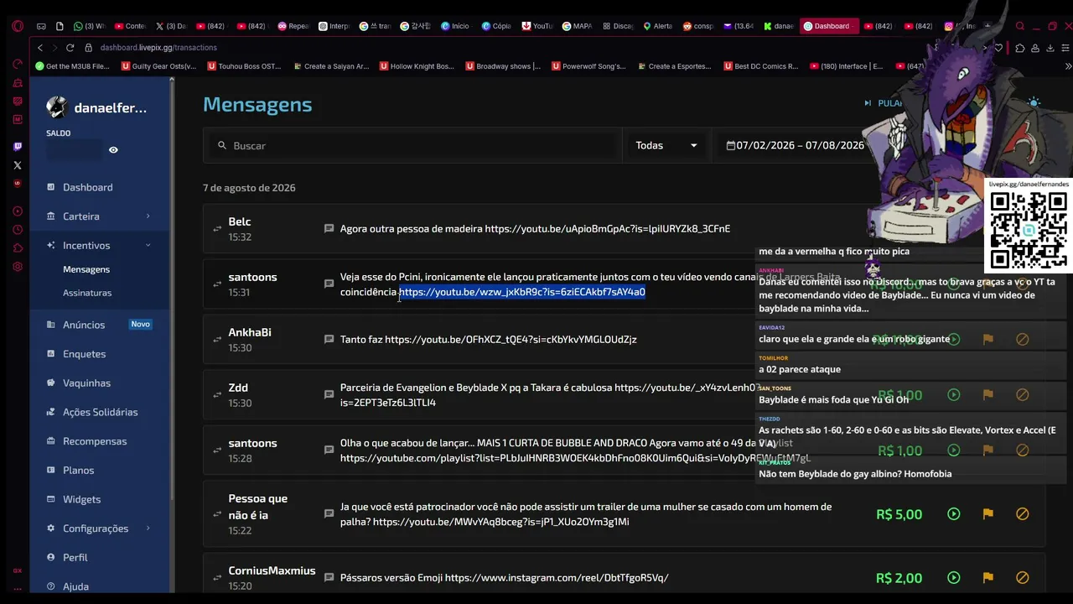Viewport: 1073px width, 604px height.
Task: Click the R$ 2,00 amount
Action: 899,578
